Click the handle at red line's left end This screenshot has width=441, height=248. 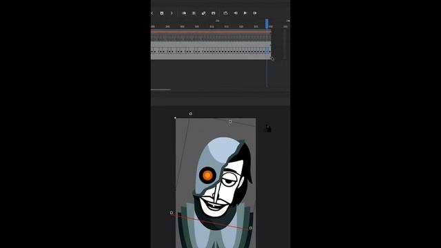172,213
